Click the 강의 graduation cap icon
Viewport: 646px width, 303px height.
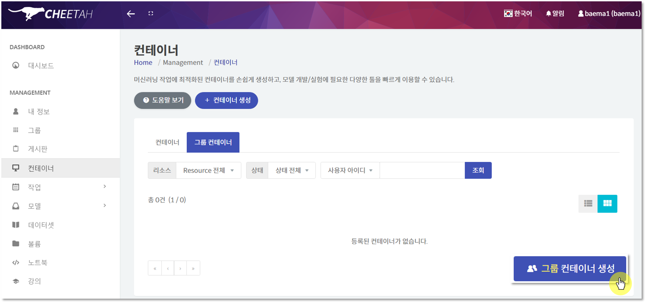[x=16, y=281]
